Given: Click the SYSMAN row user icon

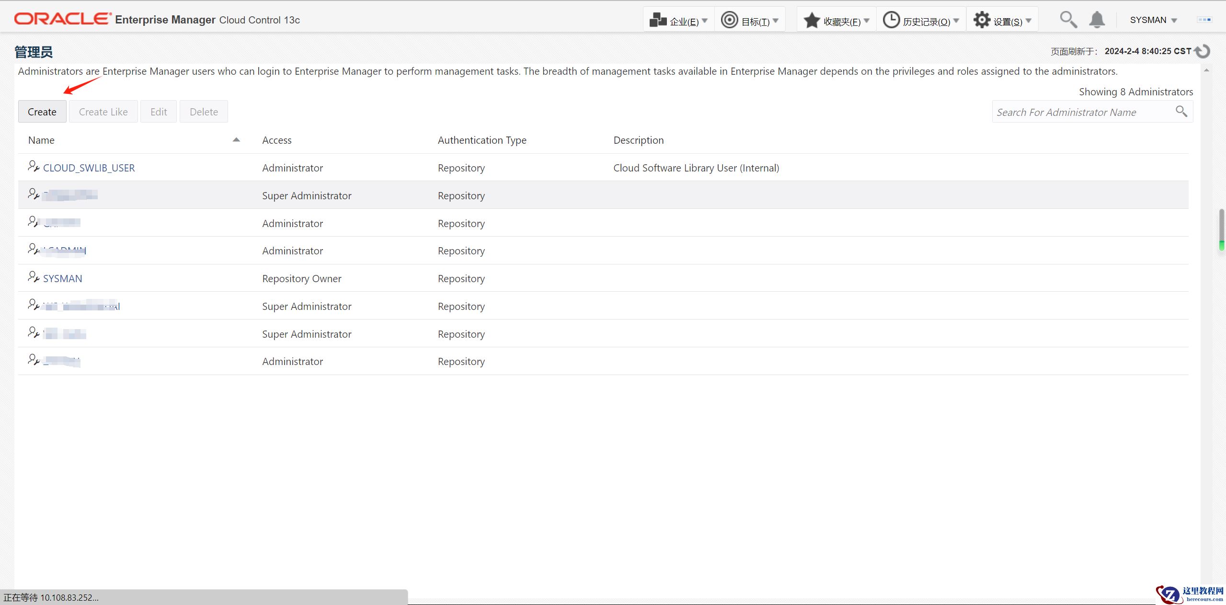Looking at the screenshot, I should 34,277.
